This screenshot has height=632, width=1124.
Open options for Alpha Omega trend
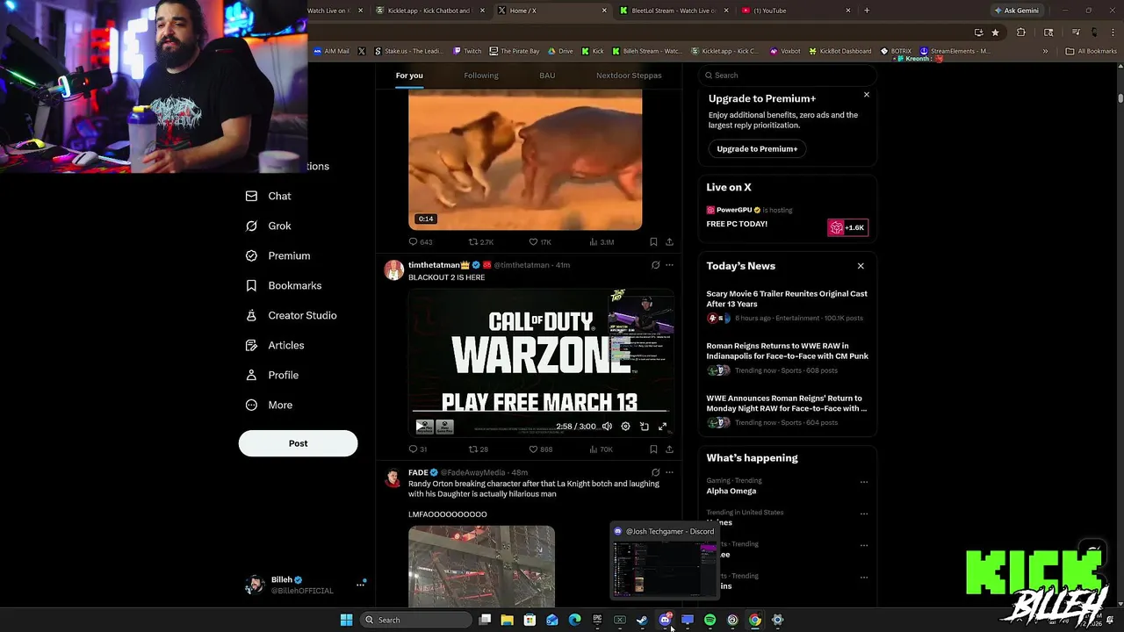(x=864, y=482)
